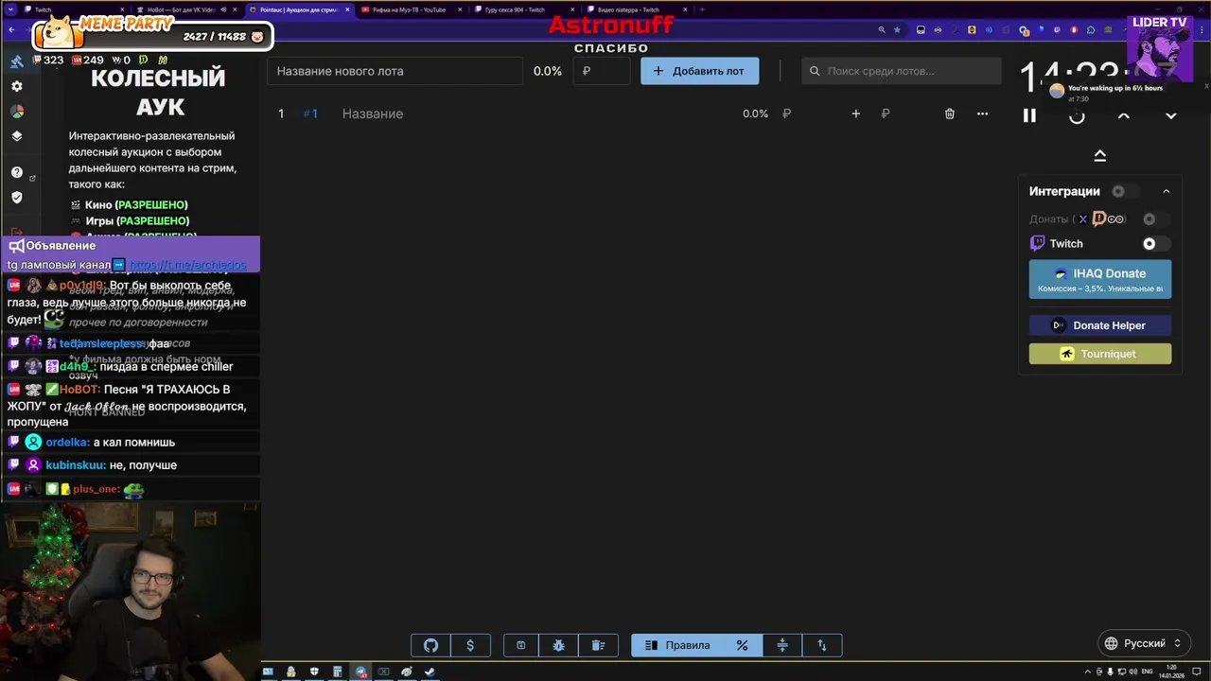
Task: Click the kubinskuu username in chat
Action: coord(76,465)
